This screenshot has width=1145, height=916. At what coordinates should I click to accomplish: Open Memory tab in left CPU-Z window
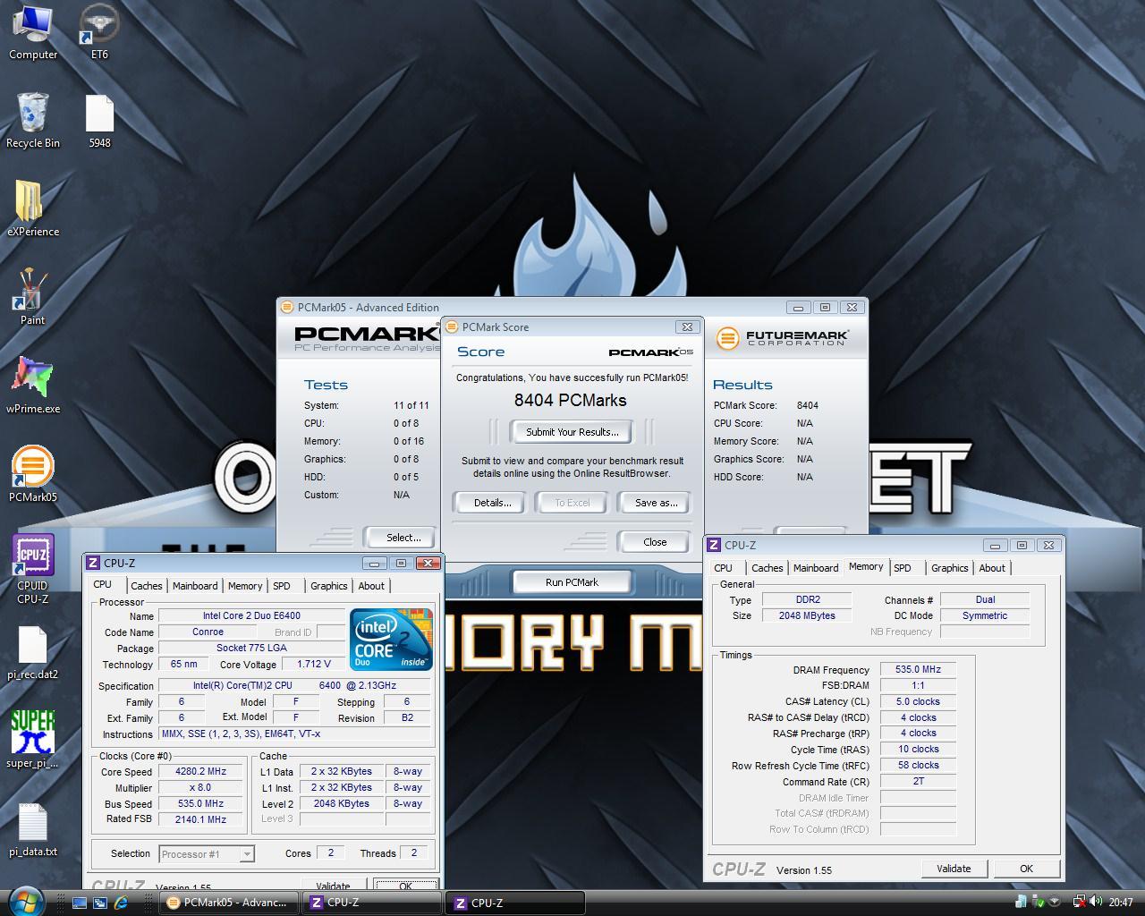(x=244, y=586)
